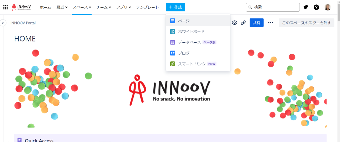Open the チーム dropdown
This screenshot has height=142, width=341.
[x=104, y=7]
